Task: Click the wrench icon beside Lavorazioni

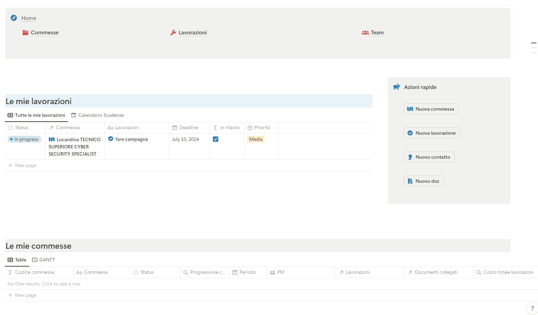Action: click(173, 32)
